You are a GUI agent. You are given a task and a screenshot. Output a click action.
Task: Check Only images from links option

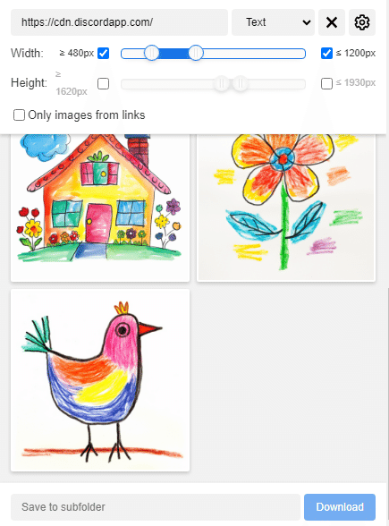point(19,115)
